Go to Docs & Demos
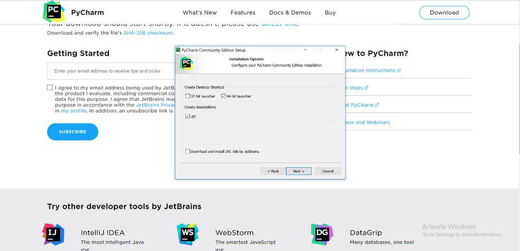 290,12
